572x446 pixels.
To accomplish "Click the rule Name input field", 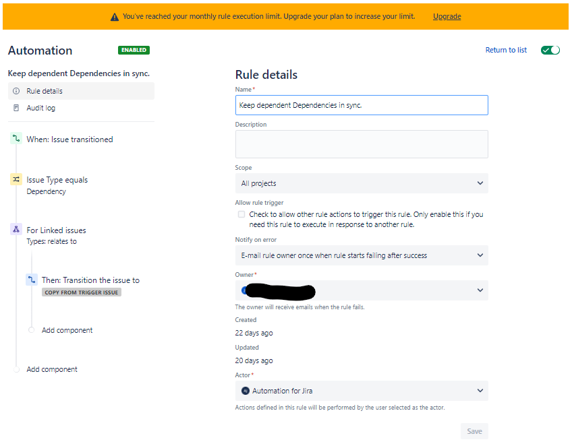I will (362, 105).
